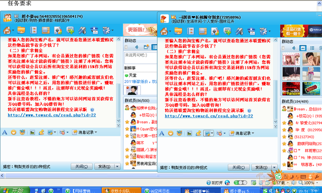Switch to 农牧小分队 taskbar item
This screenshot has width=322, height=193.
[x=122, y=191]
